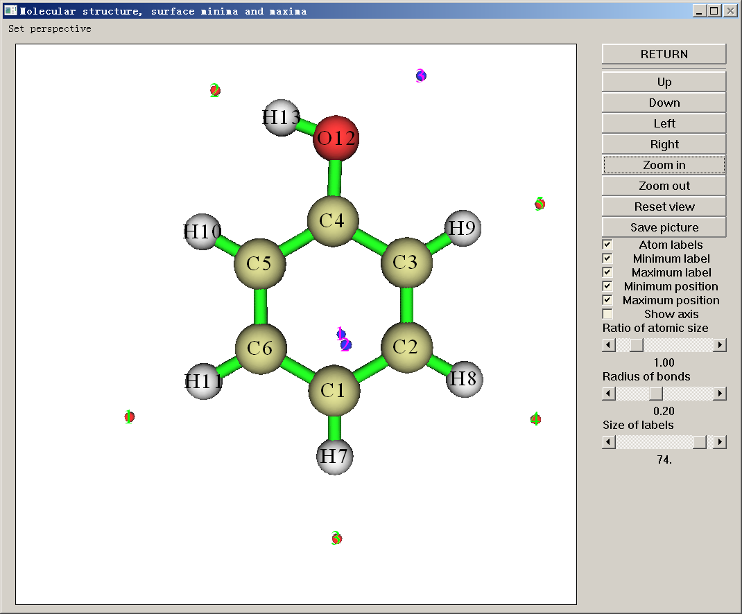
Task: Click red surface maximum point 5
Action: coord(540,204)
